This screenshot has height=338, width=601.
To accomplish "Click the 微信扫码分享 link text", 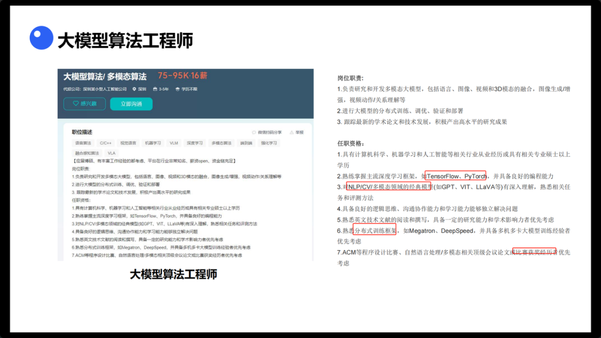I will tap(269, 132).
